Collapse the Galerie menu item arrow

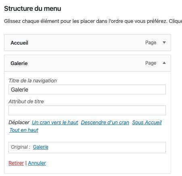coord(164,63)
